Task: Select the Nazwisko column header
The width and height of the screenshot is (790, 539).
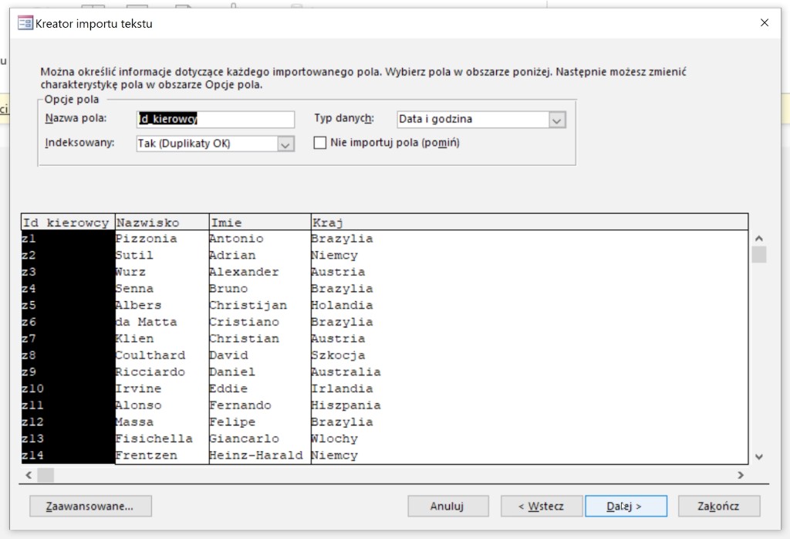Action: tap(161, 222)
